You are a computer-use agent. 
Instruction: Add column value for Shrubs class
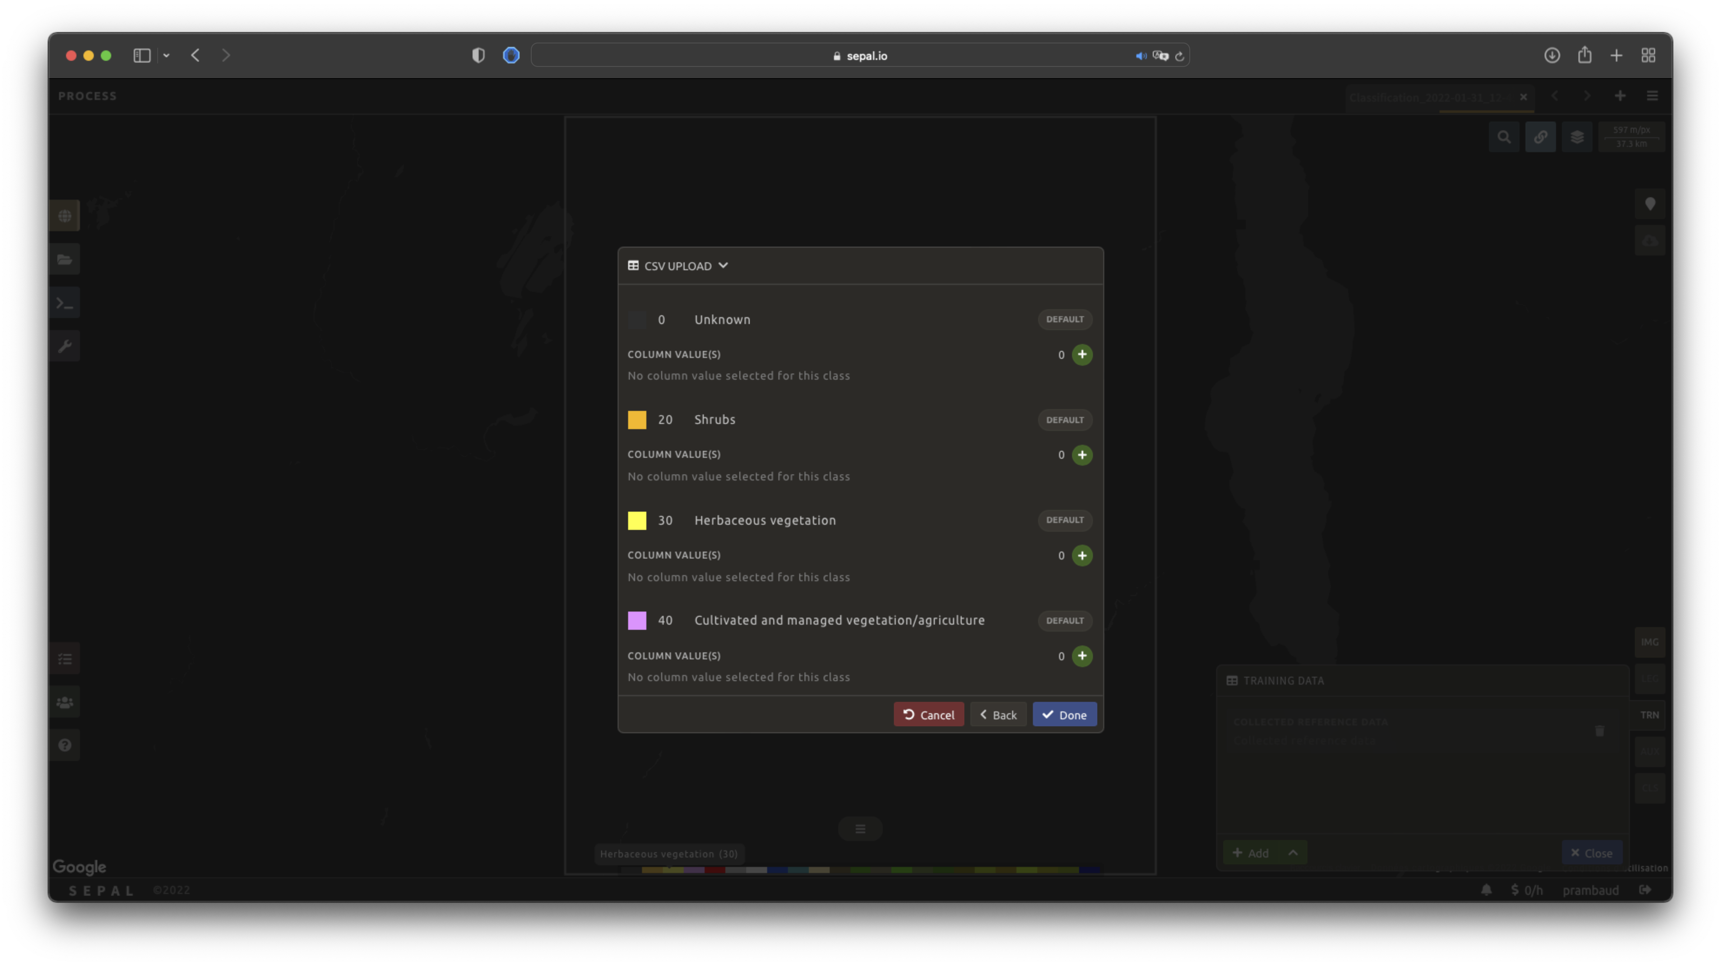(x=1082, y=455)
